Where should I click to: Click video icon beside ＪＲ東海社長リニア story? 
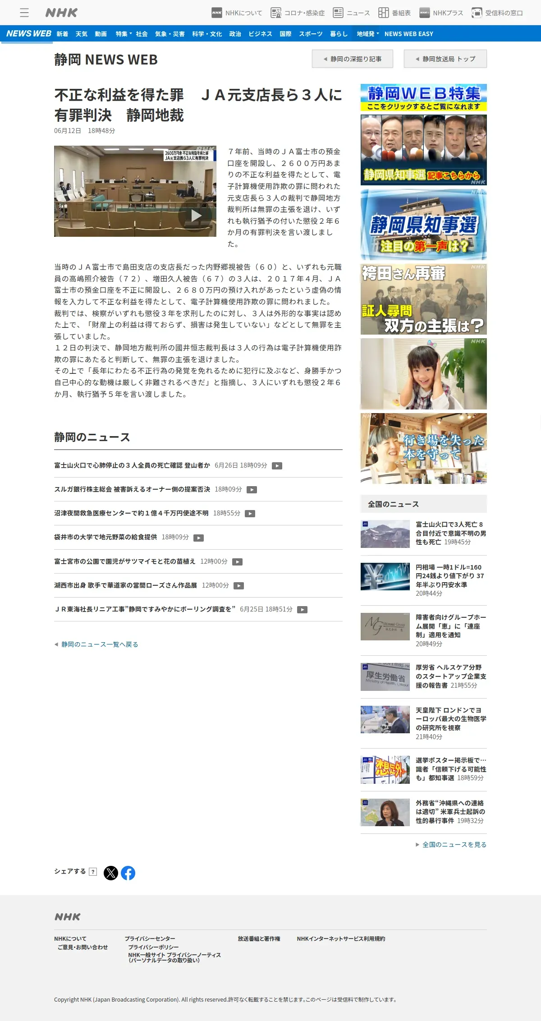coord(303,610)
